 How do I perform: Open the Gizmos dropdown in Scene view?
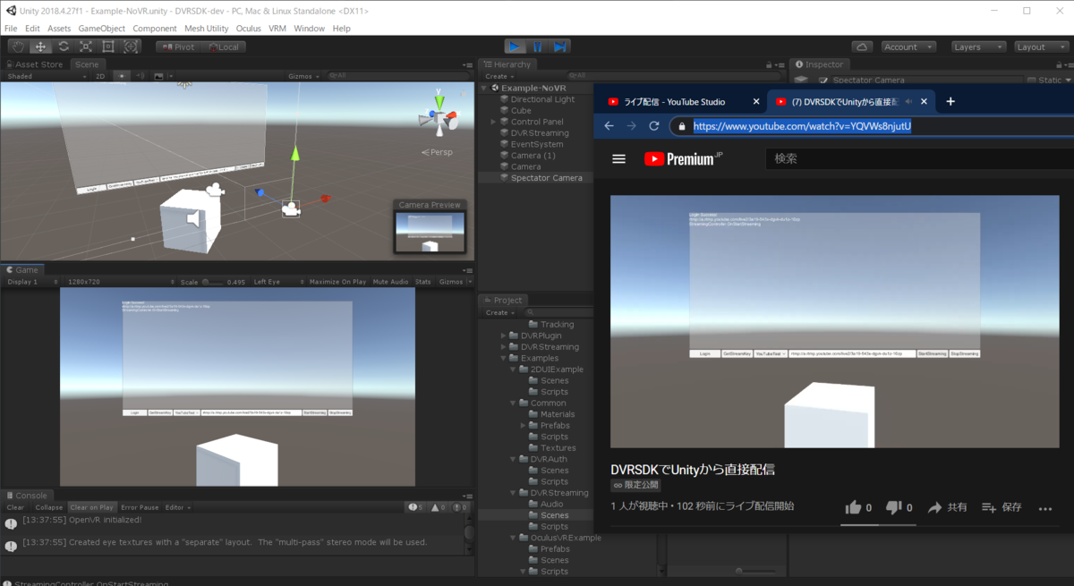[x=303, y=75]
